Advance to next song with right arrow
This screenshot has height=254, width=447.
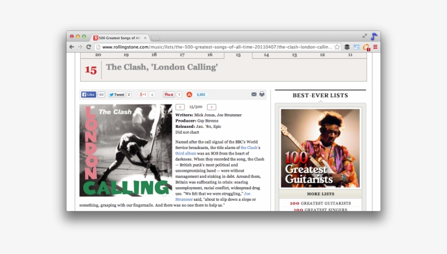pos(212,107)
